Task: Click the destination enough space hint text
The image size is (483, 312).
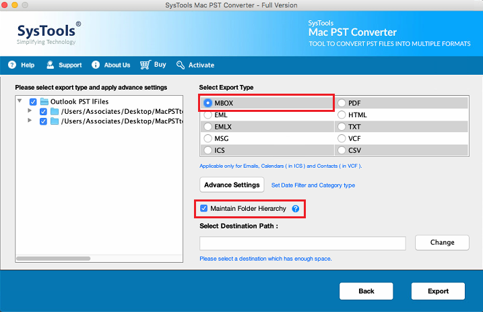Action: click(265, 259)
